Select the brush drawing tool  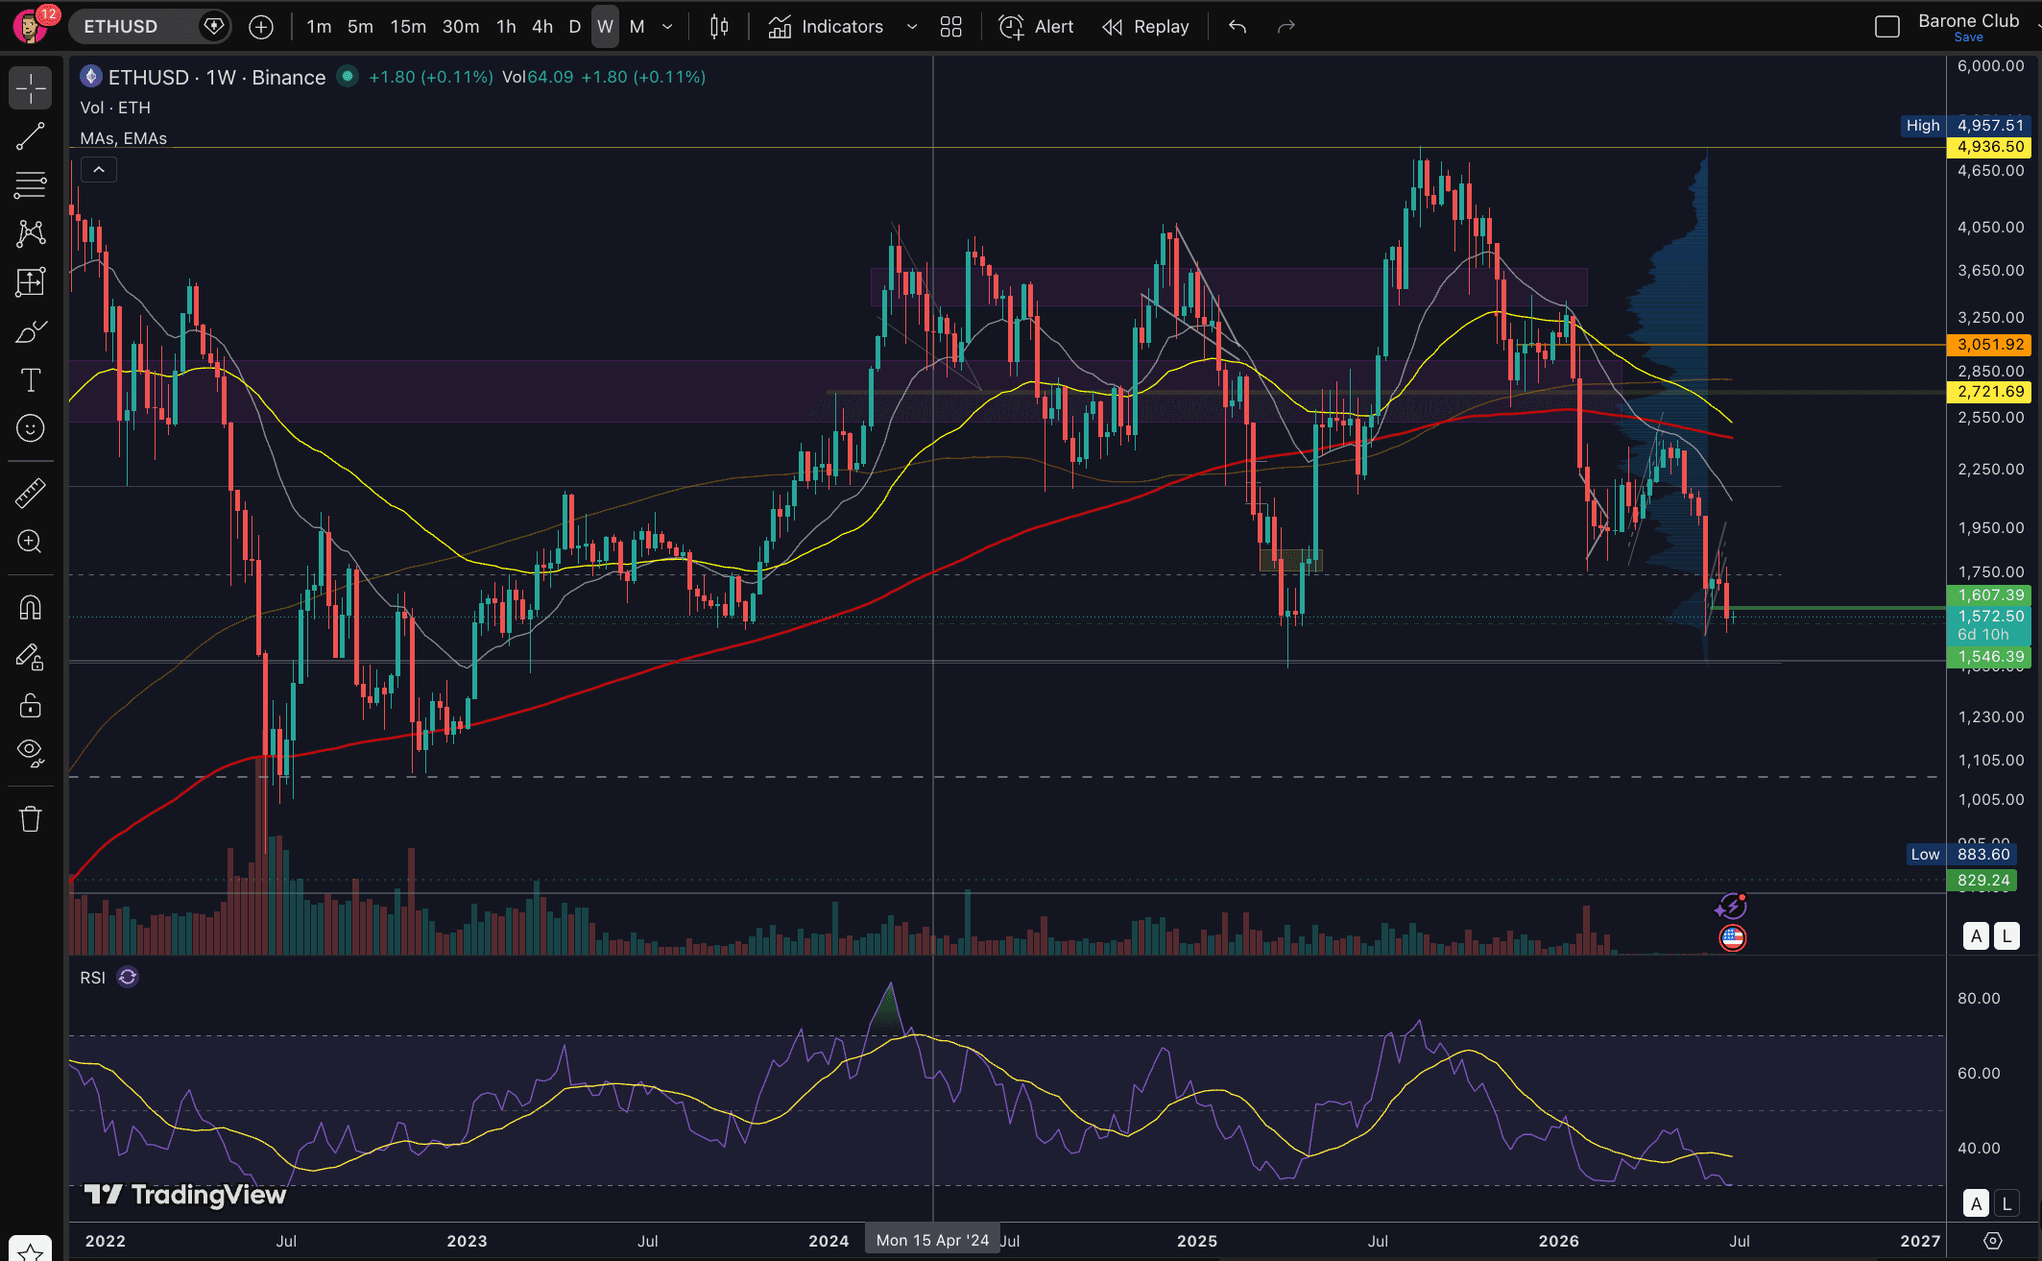31,331
